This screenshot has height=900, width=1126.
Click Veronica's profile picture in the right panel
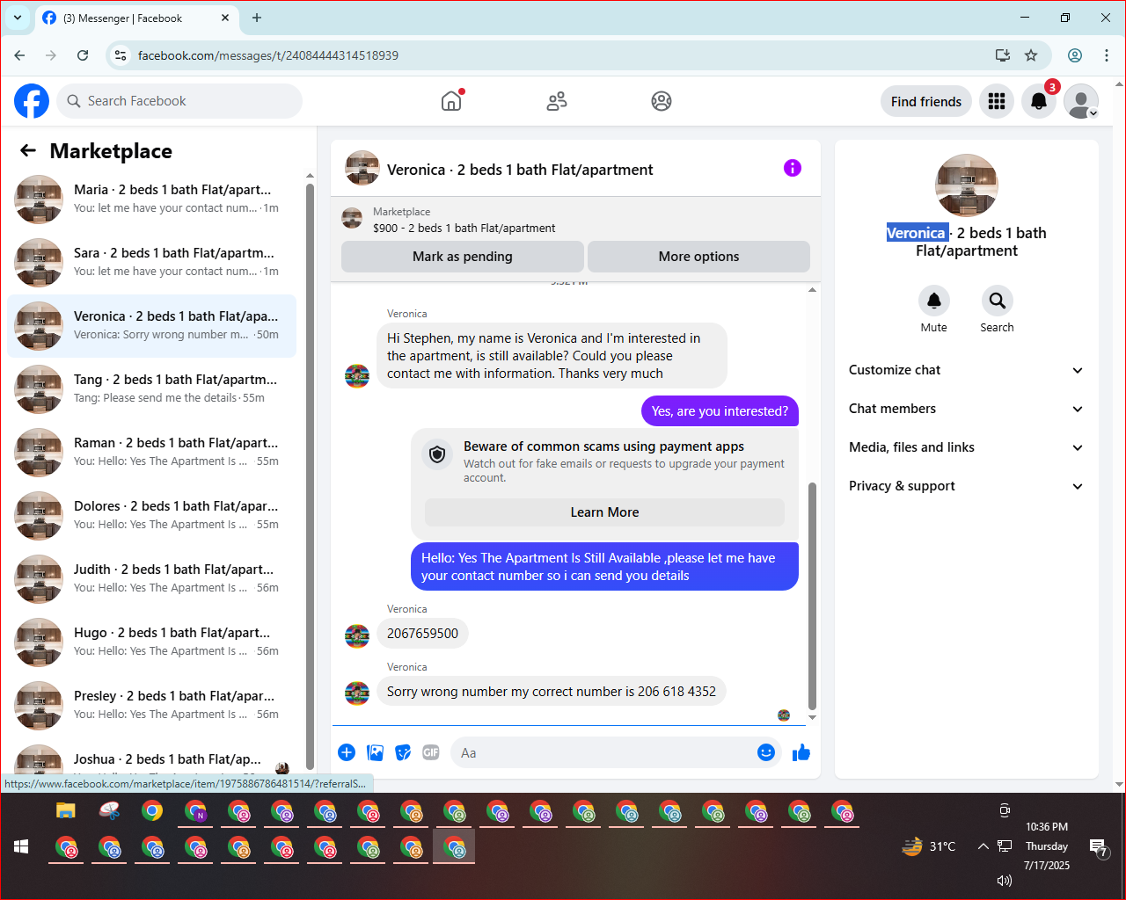click(x=967, y=185)
